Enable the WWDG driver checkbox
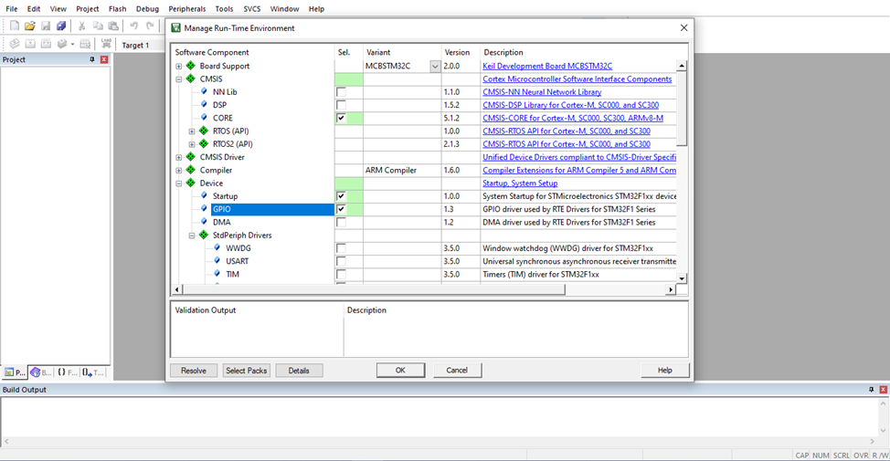This screenshot has width=890, height=461. tap(341, 248)
